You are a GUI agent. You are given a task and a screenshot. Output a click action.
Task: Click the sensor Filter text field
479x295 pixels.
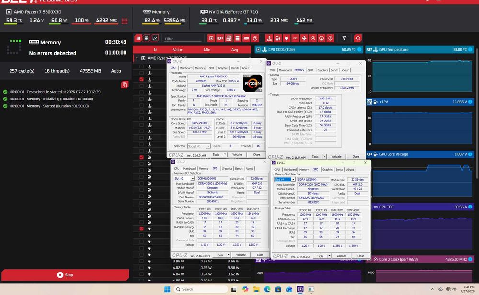tap(182, 39)
